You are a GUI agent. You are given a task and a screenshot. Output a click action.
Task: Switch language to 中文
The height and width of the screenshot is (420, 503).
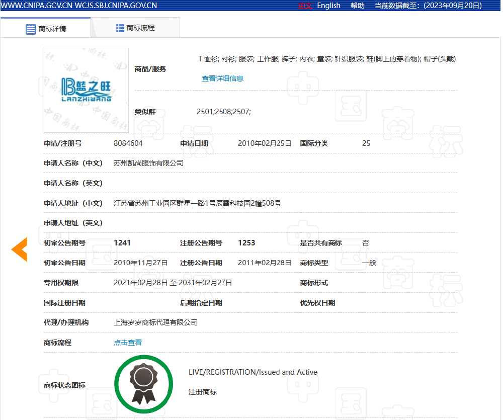coord(305,6)
